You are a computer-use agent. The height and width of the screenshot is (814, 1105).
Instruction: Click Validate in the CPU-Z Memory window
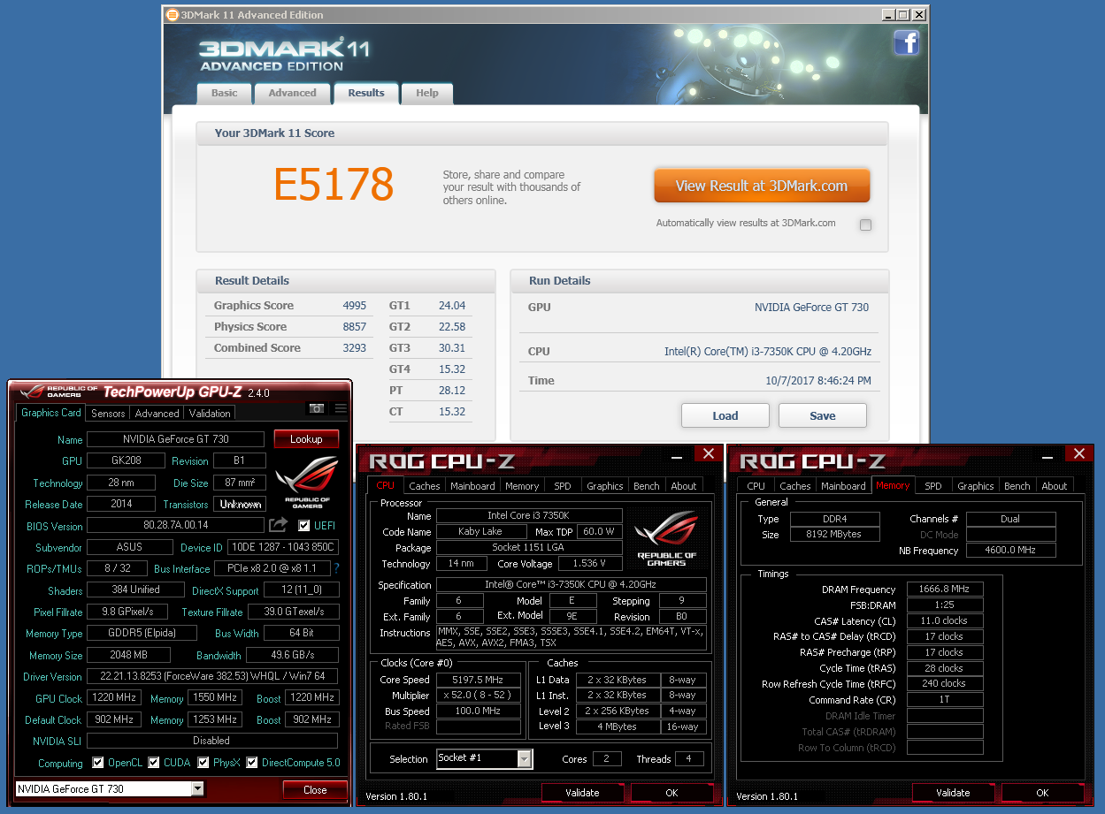click(x=953, y=792)
